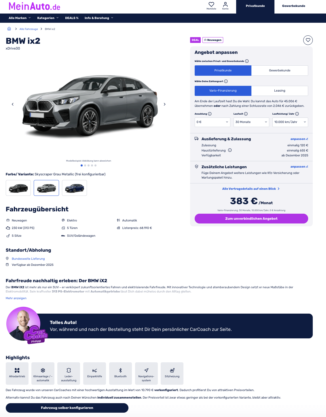Click Mehr anzeigen link

pos(16,298)
